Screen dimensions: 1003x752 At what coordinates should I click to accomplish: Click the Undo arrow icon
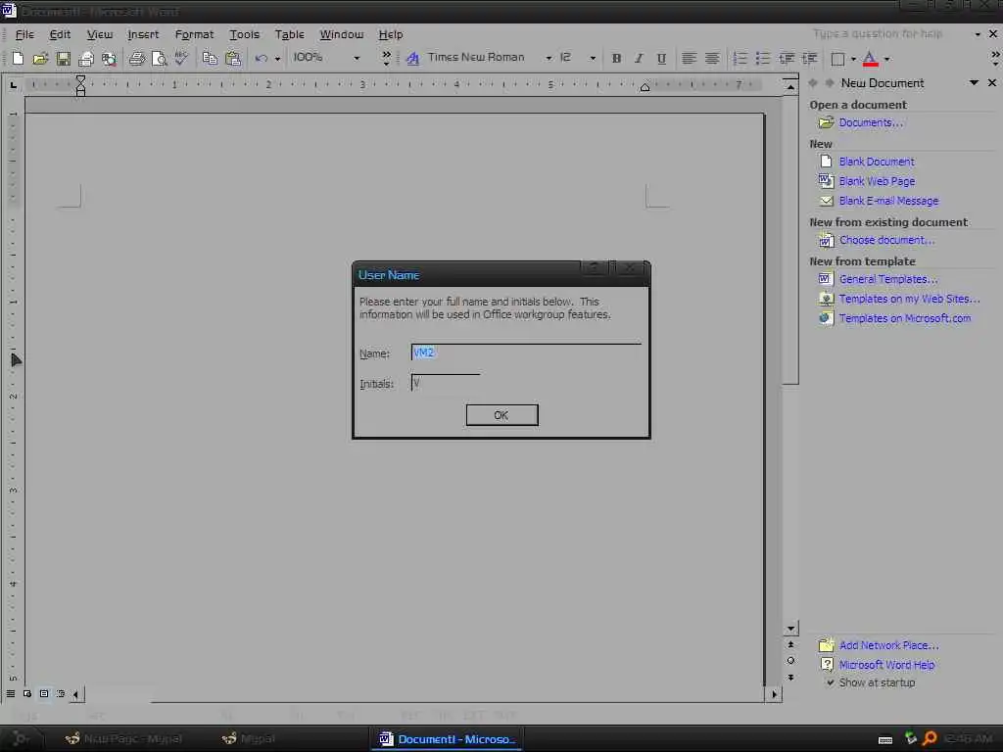point(261,59)
